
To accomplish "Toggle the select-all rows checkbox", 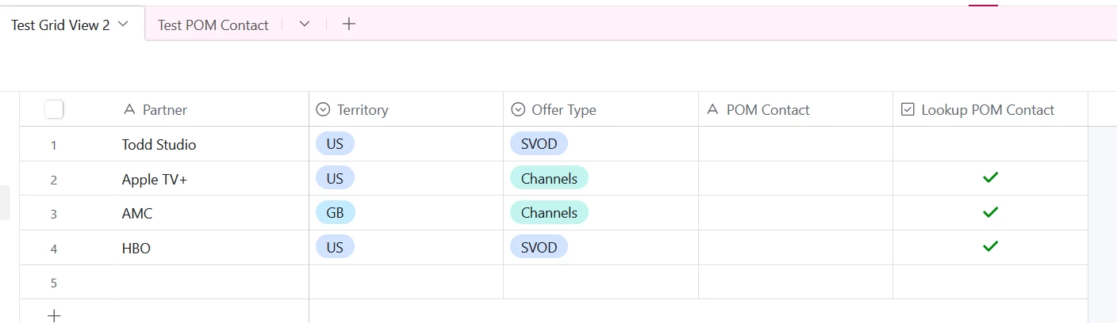I will [54, 109].
